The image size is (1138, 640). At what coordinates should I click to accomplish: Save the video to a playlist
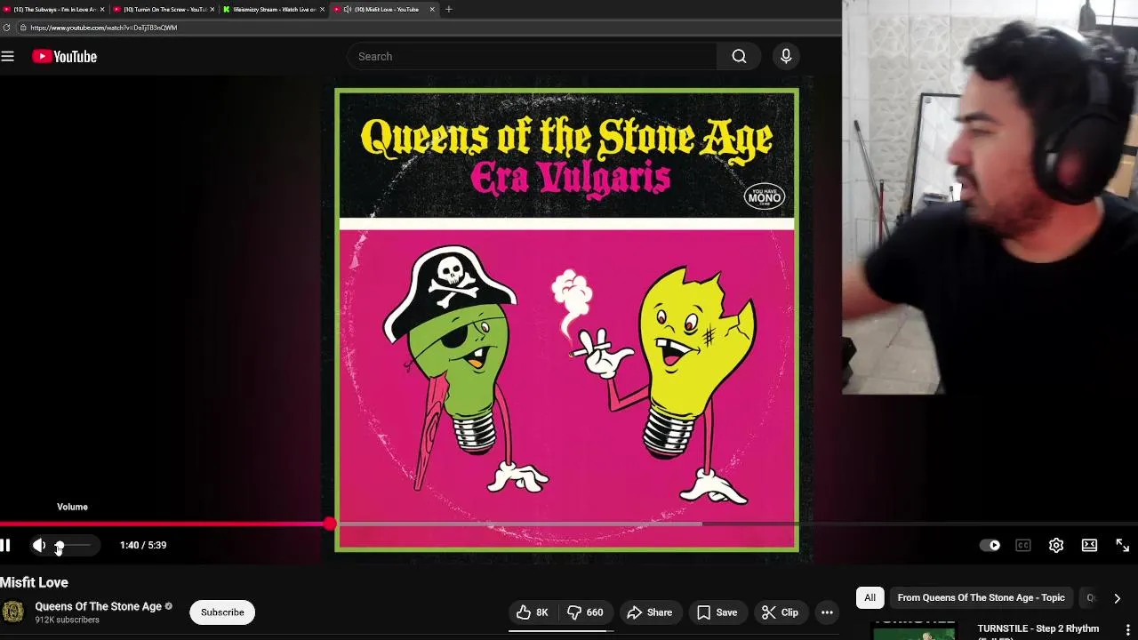coord(717,612)
